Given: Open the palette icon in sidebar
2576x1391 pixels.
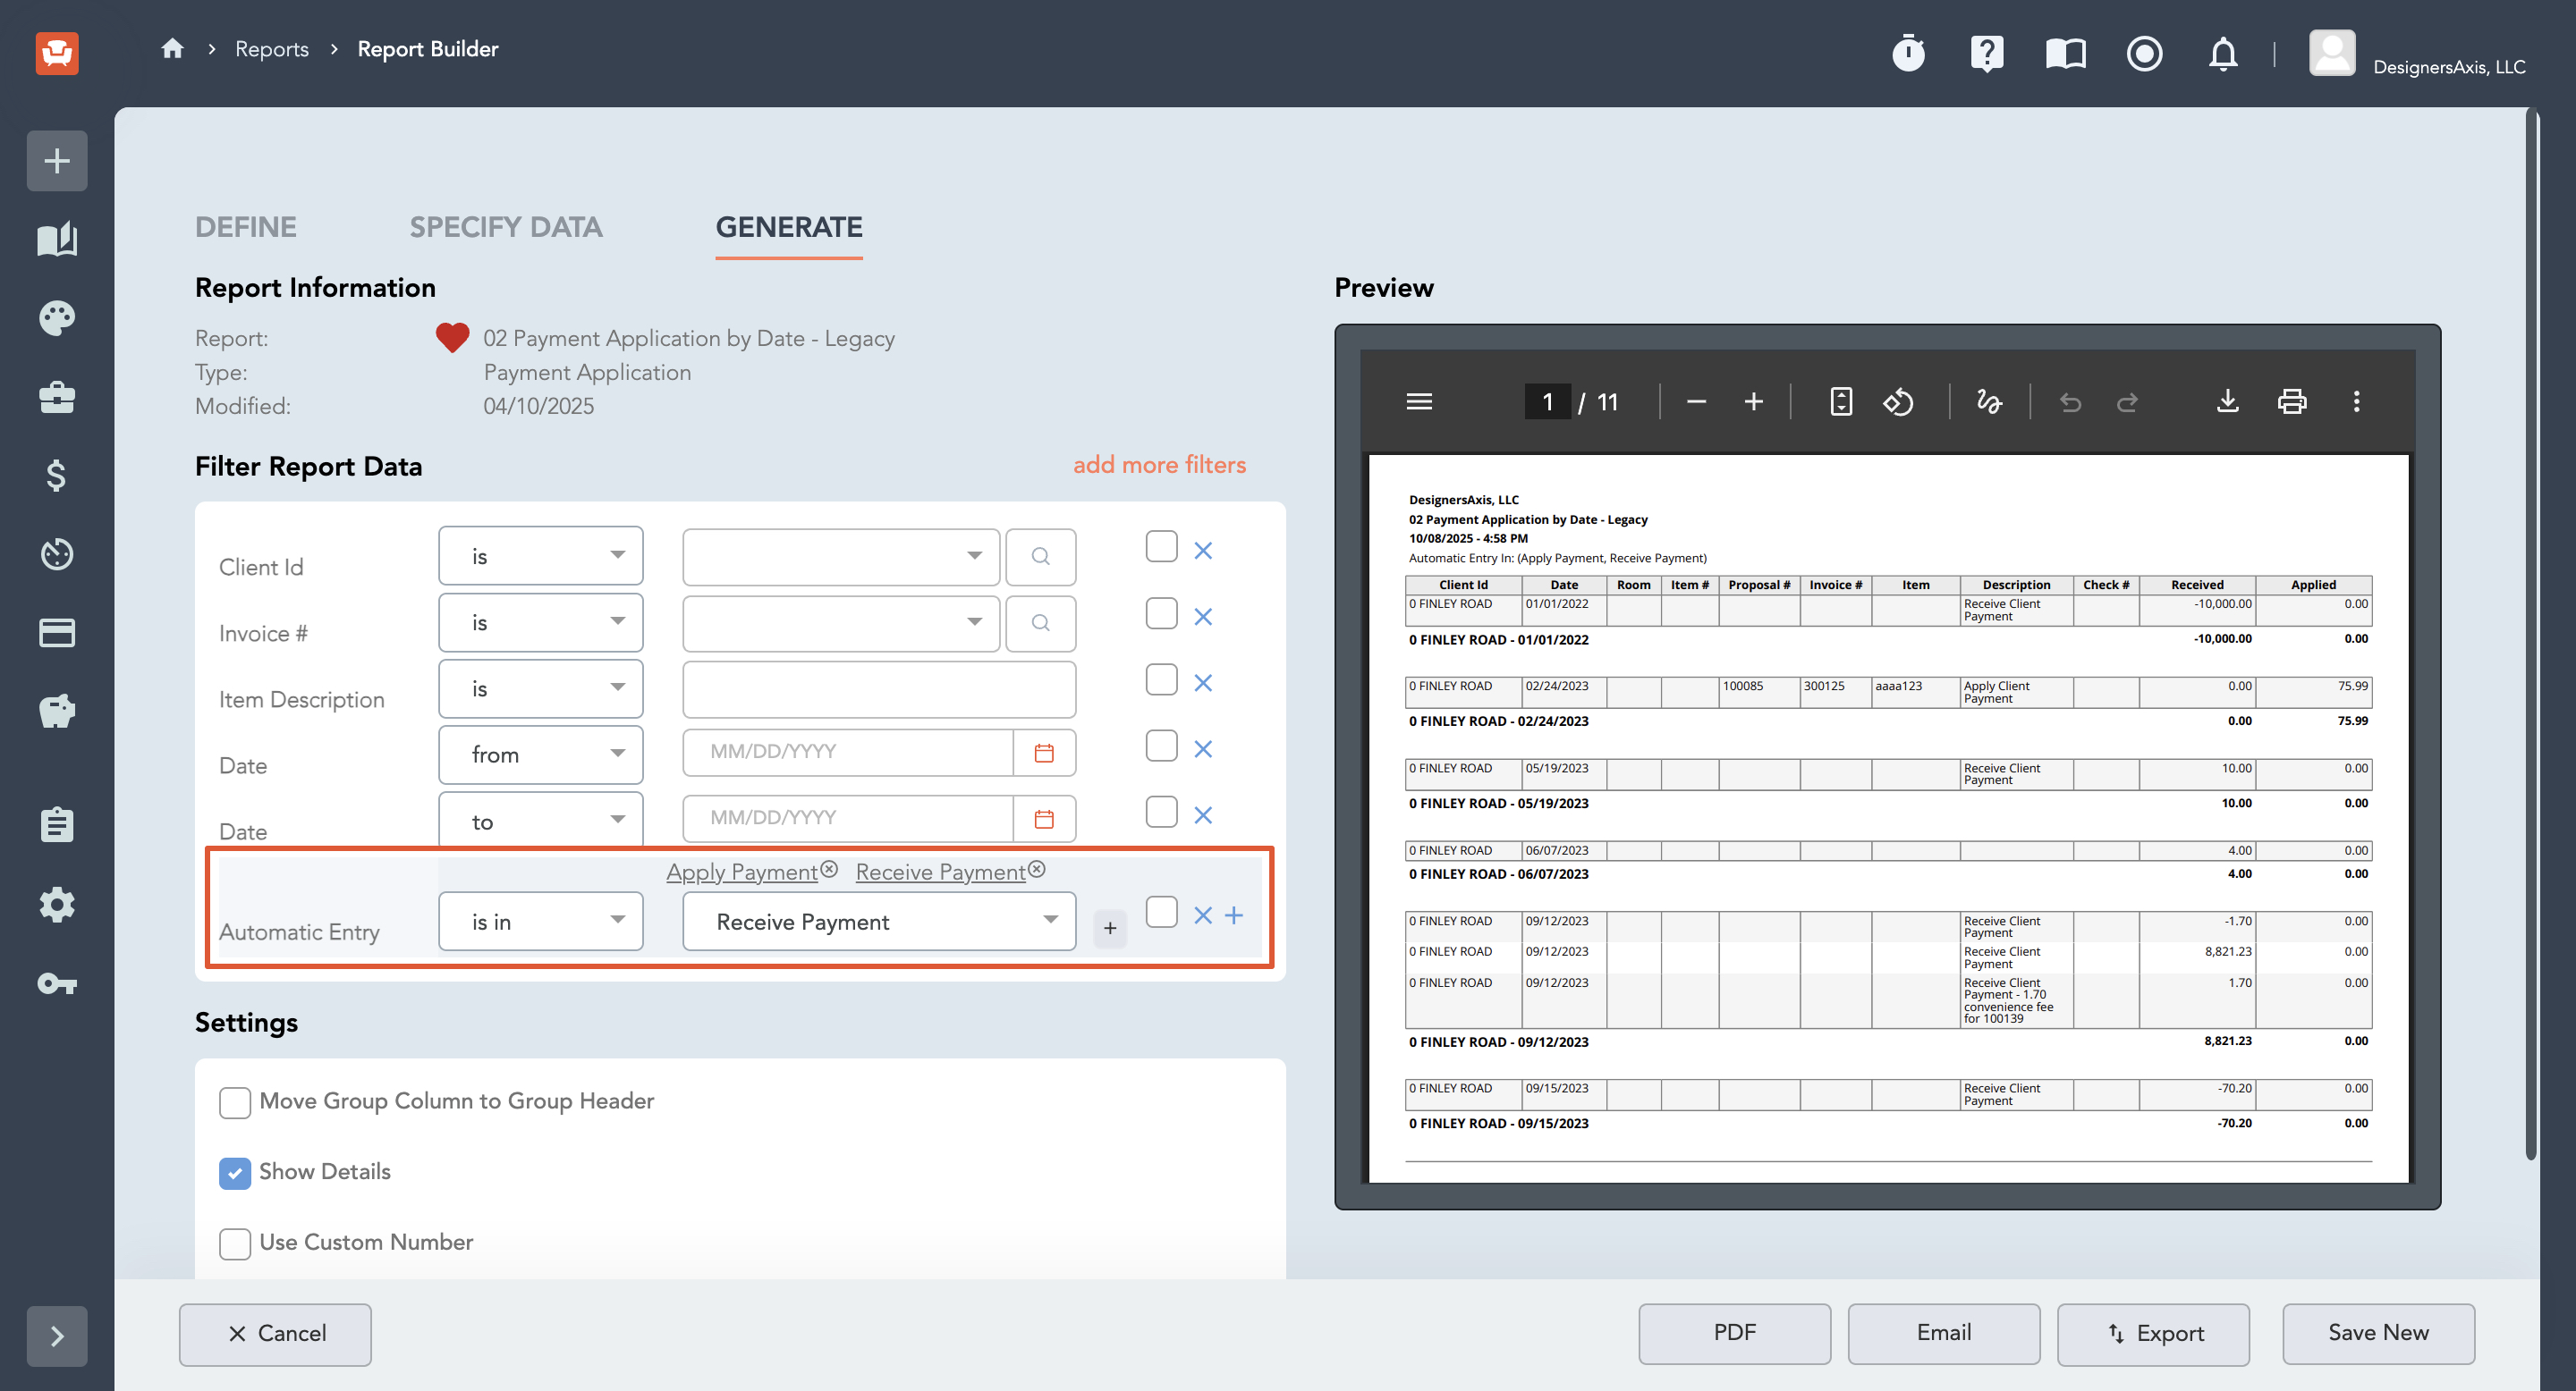Looking at the screenshot, I should pos(57,317).
